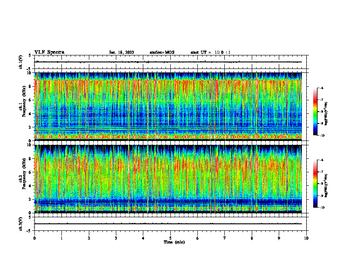Screen dimensions: 345x267
Task: Click the ch.1 frequency tick "4"
Action: tap(30, 114)
